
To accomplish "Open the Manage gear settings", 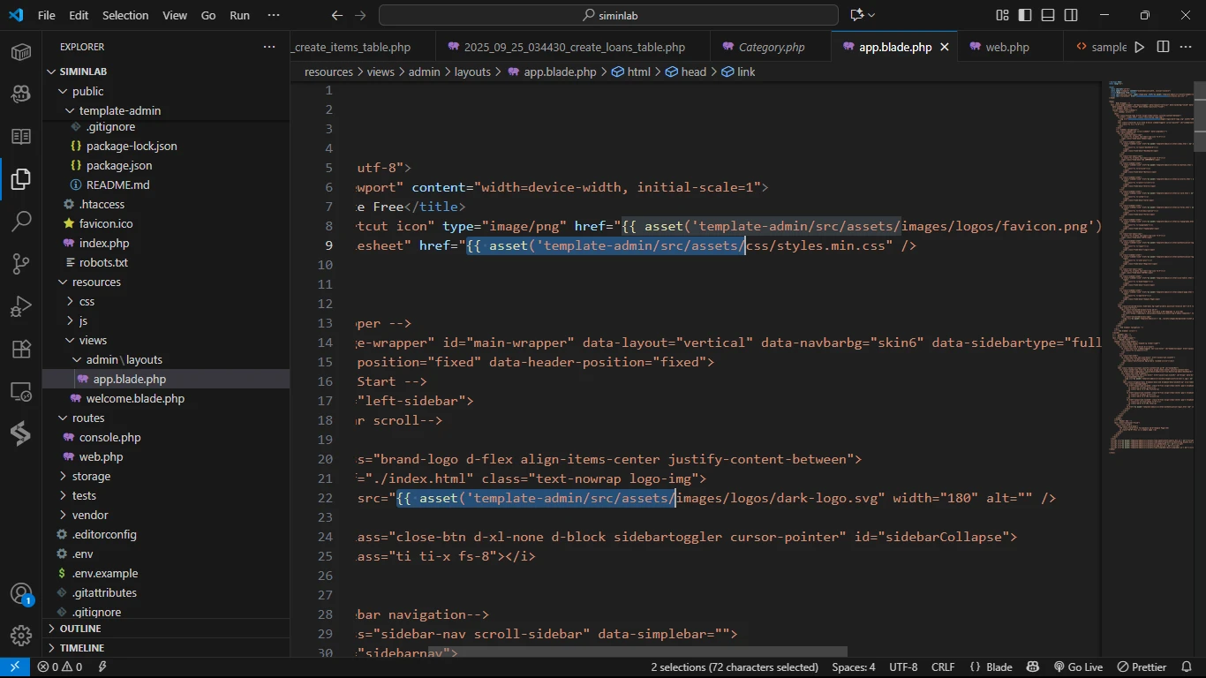I will coord(21,635).
